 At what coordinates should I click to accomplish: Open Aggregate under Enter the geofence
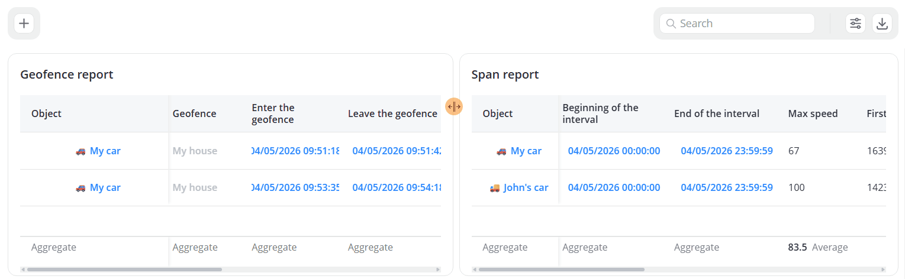[x=274, y=247]
